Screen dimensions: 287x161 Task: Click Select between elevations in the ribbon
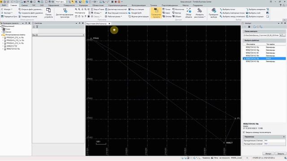coord(232,17)
